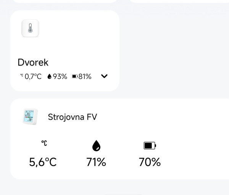This screenshot has width=229, height=195.
Task: Open the Strojovna FV sensor thumbnail
Action: tap(30, 117)
